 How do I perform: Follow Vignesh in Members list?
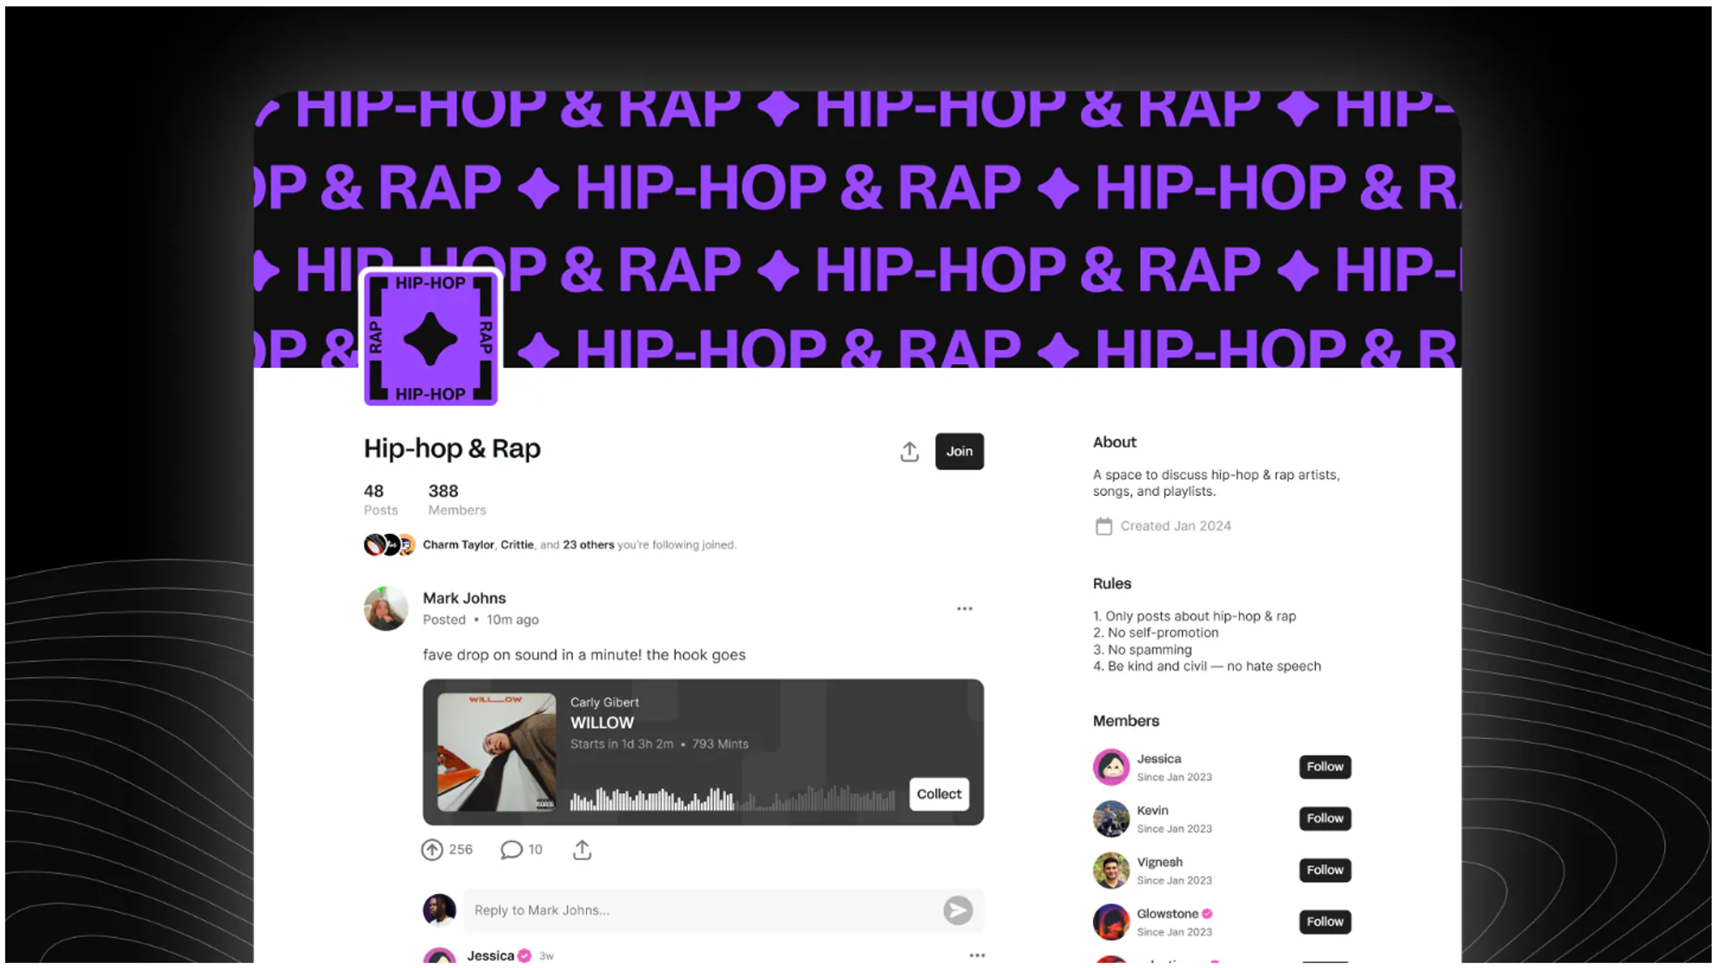pos(1325,870)
